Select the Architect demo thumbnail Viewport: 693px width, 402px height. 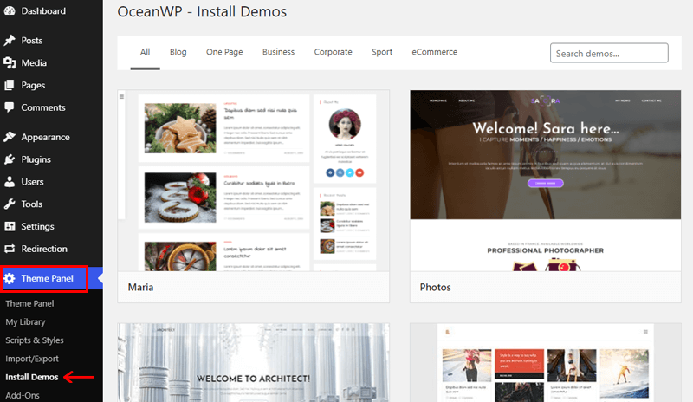[253, 363]
